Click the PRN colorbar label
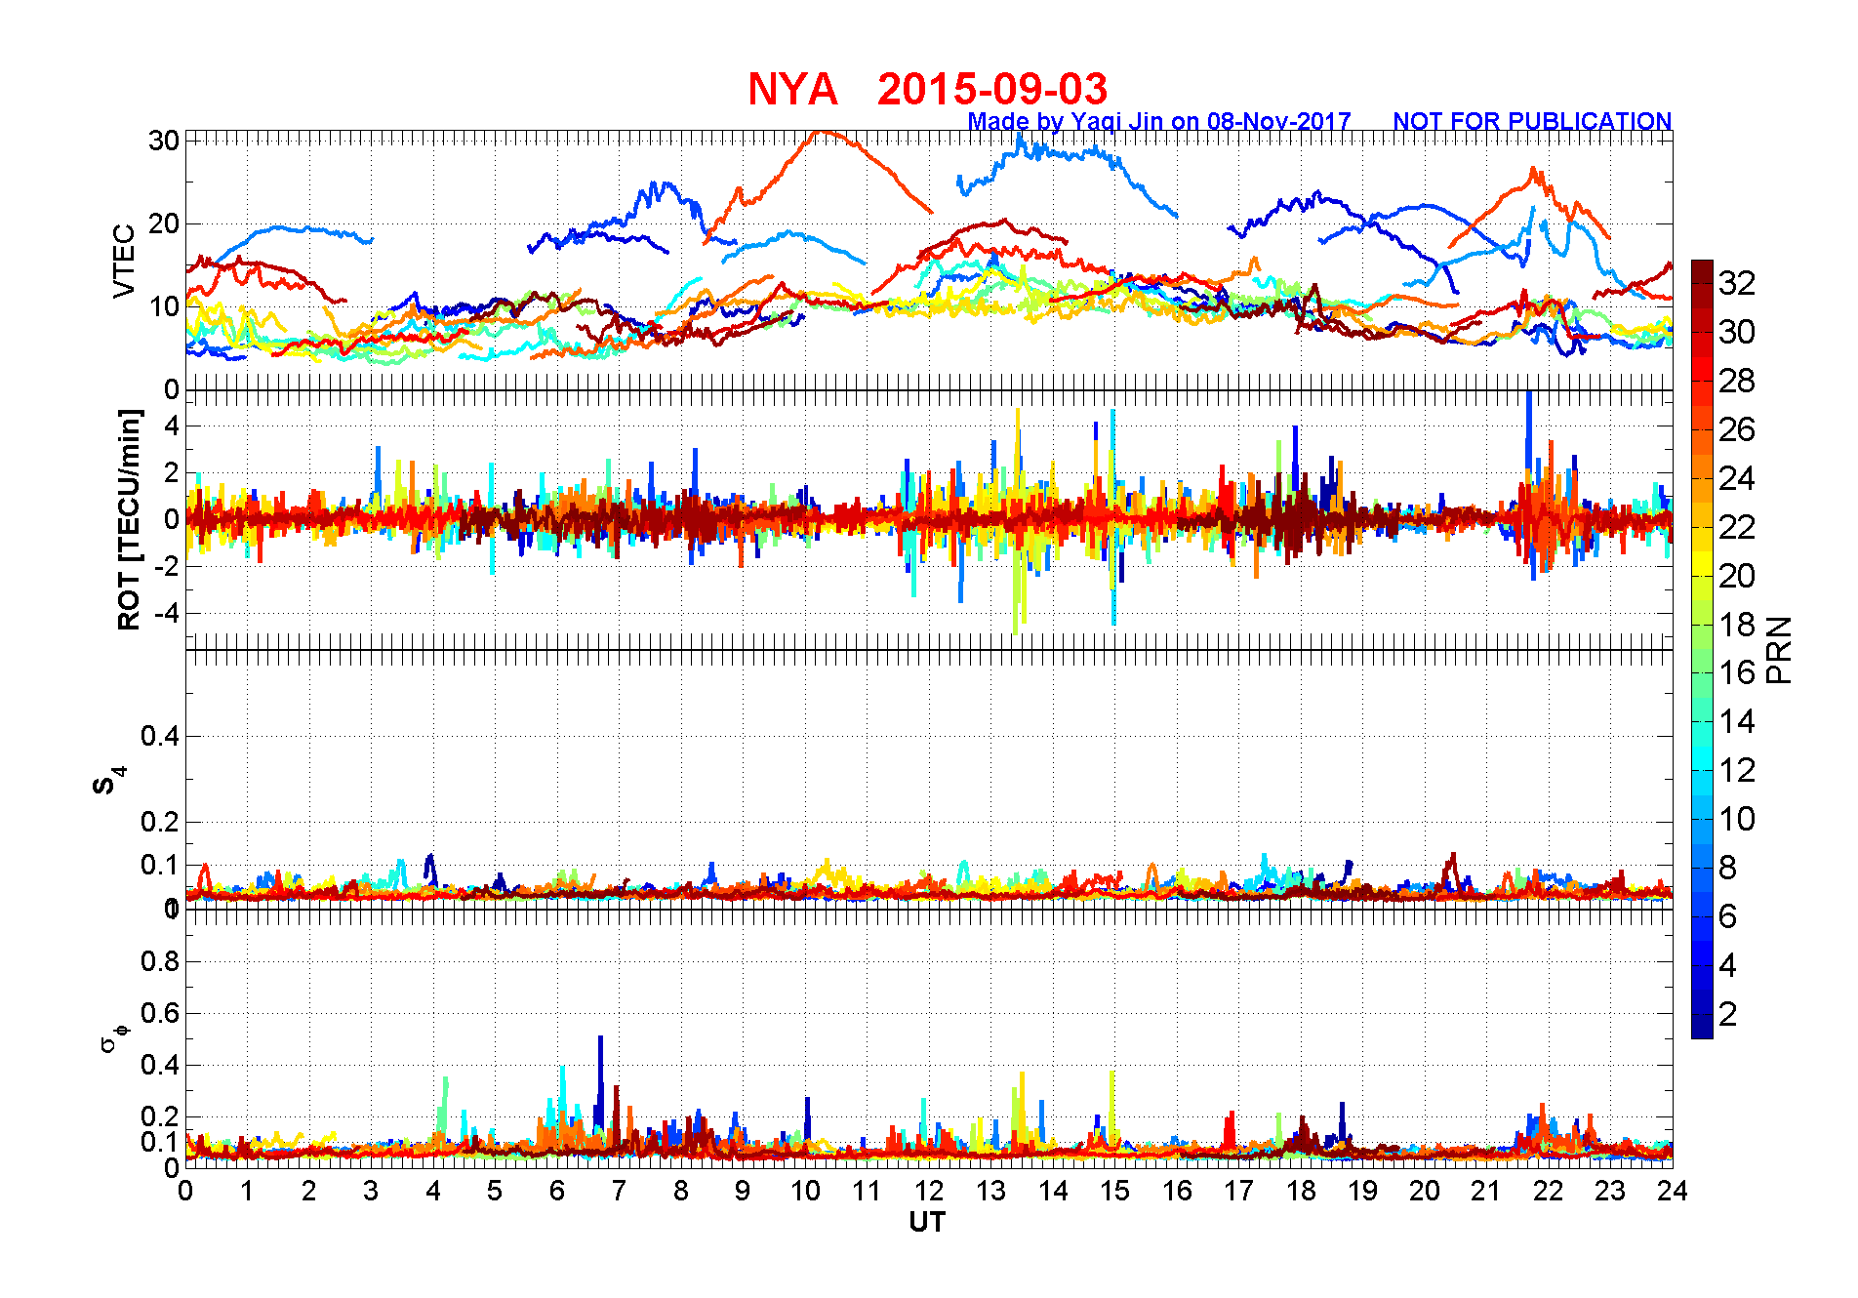The width and height of the screenshot is (1858, 1298). pos(1779,649)
